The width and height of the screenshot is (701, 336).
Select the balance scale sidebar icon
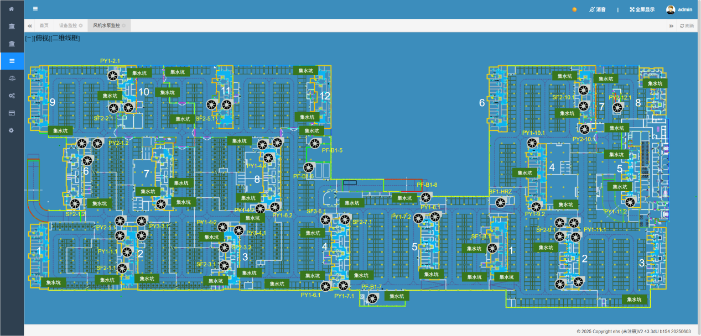(12, 78)
